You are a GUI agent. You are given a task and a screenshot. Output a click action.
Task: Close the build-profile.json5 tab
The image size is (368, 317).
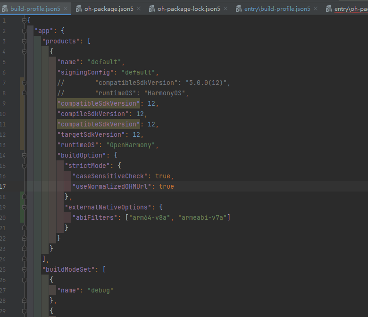[x=66, y=8]
